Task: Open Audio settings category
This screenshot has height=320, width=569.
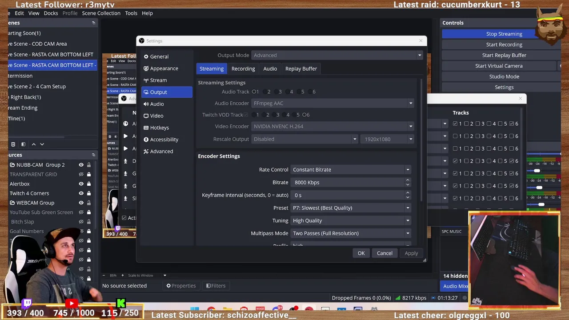Action: point(167,104)
